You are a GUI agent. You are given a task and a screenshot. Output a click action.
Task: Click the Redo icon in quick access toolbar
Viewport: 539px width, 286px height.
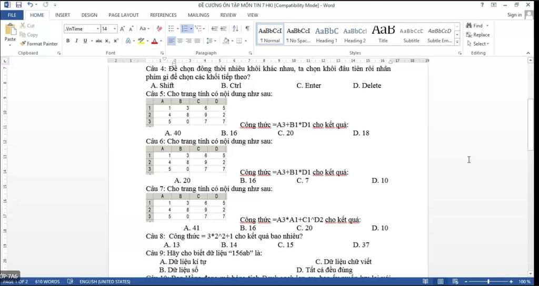click(x=46, y=5)
